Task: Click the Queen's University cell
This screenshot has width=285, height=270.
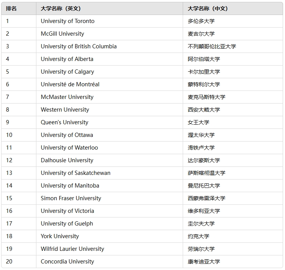Action: tap(110, 122)
